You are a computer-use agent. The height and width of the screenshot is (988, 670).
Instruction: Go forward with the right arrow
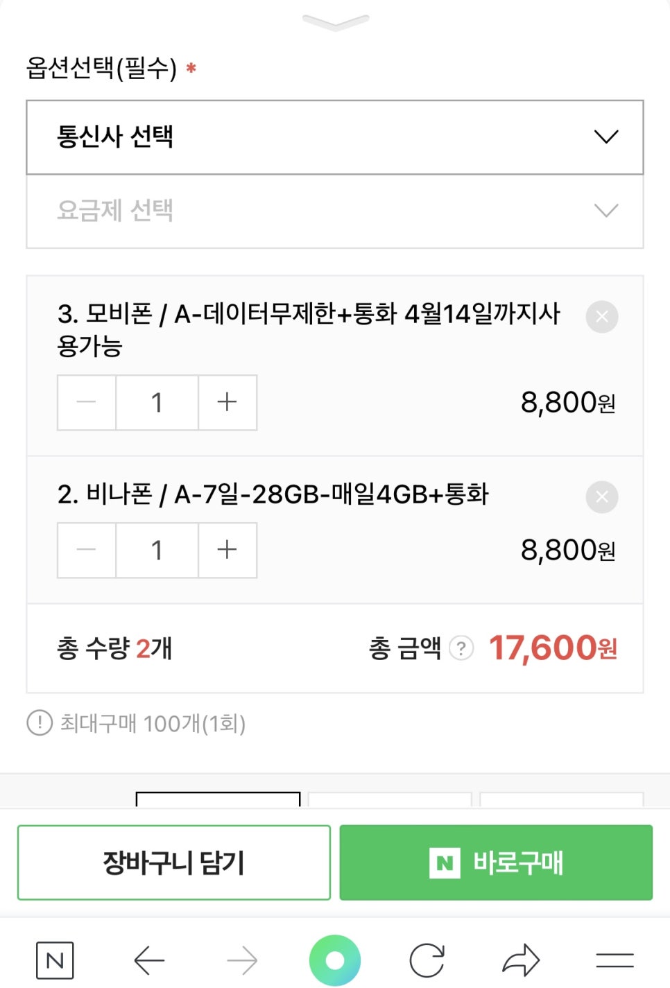242,960
